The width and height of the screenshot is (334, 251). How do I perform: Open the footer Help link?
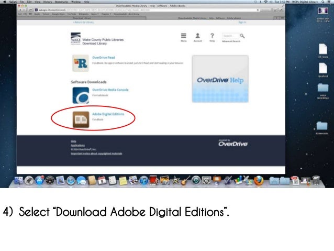[73, 141]
